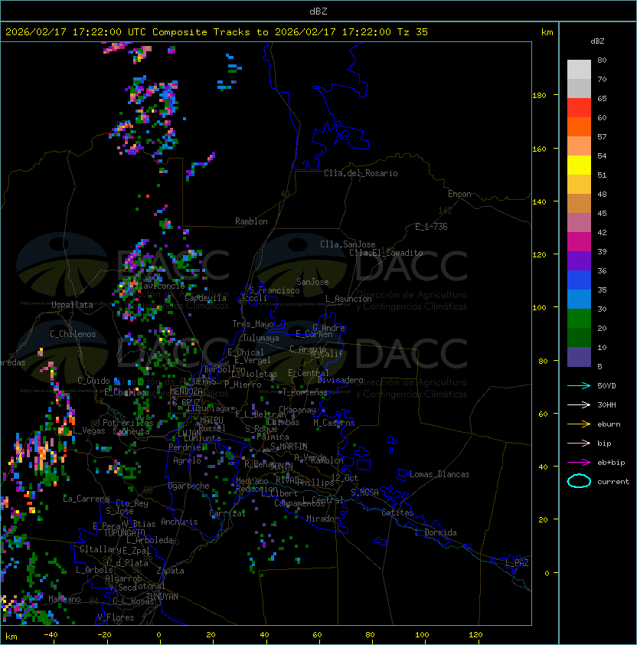The height and width of the screenshot is (645, 637).
Task: Click the Clla.del_Rosario label
Action: (361, 173)
